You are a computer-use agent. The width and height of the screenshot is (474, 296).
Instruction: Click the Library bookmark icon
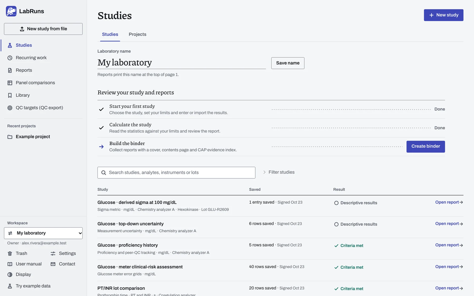point(10,95)
